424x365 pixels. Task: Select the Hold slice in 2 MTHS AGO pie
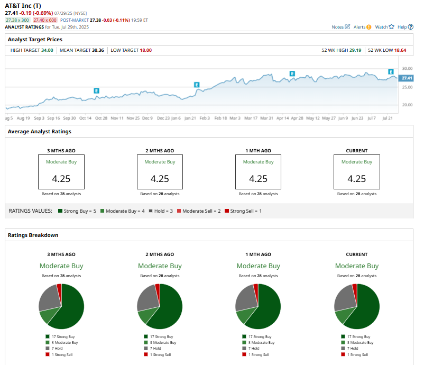(148, 298)
